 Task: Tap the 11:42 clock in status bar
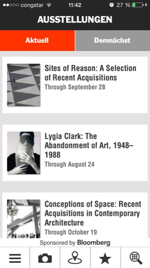click(x=75, y=5)
